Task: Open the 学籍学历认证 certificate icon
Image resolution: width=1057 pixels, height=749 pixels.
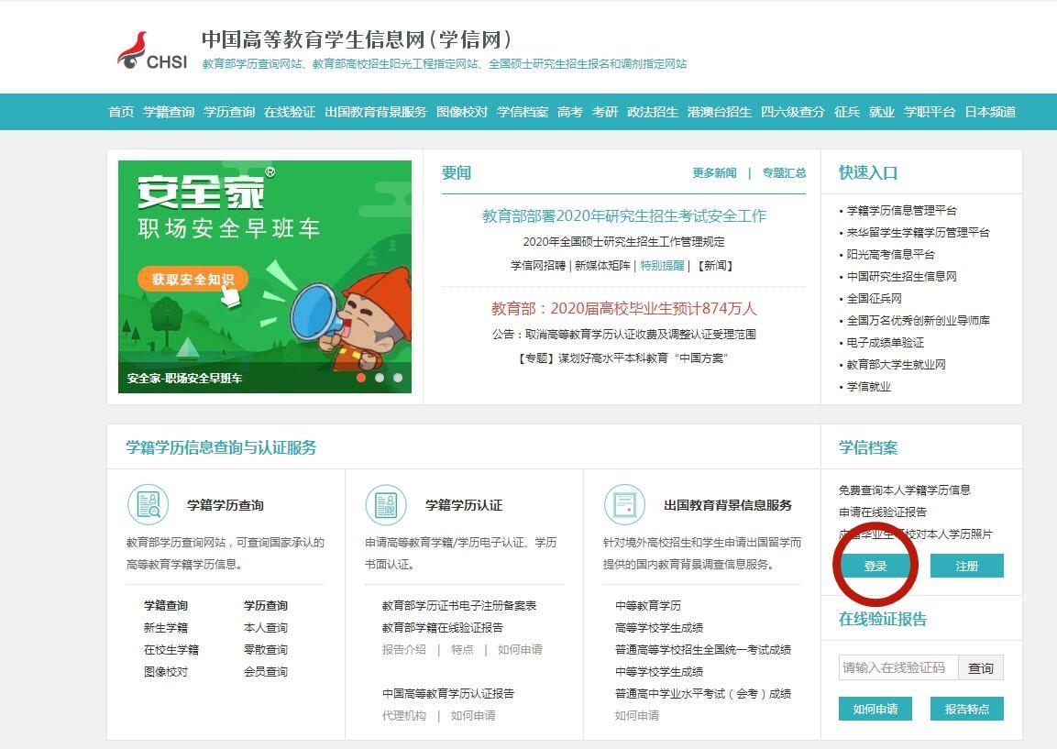Action: [x=386, y=504]
